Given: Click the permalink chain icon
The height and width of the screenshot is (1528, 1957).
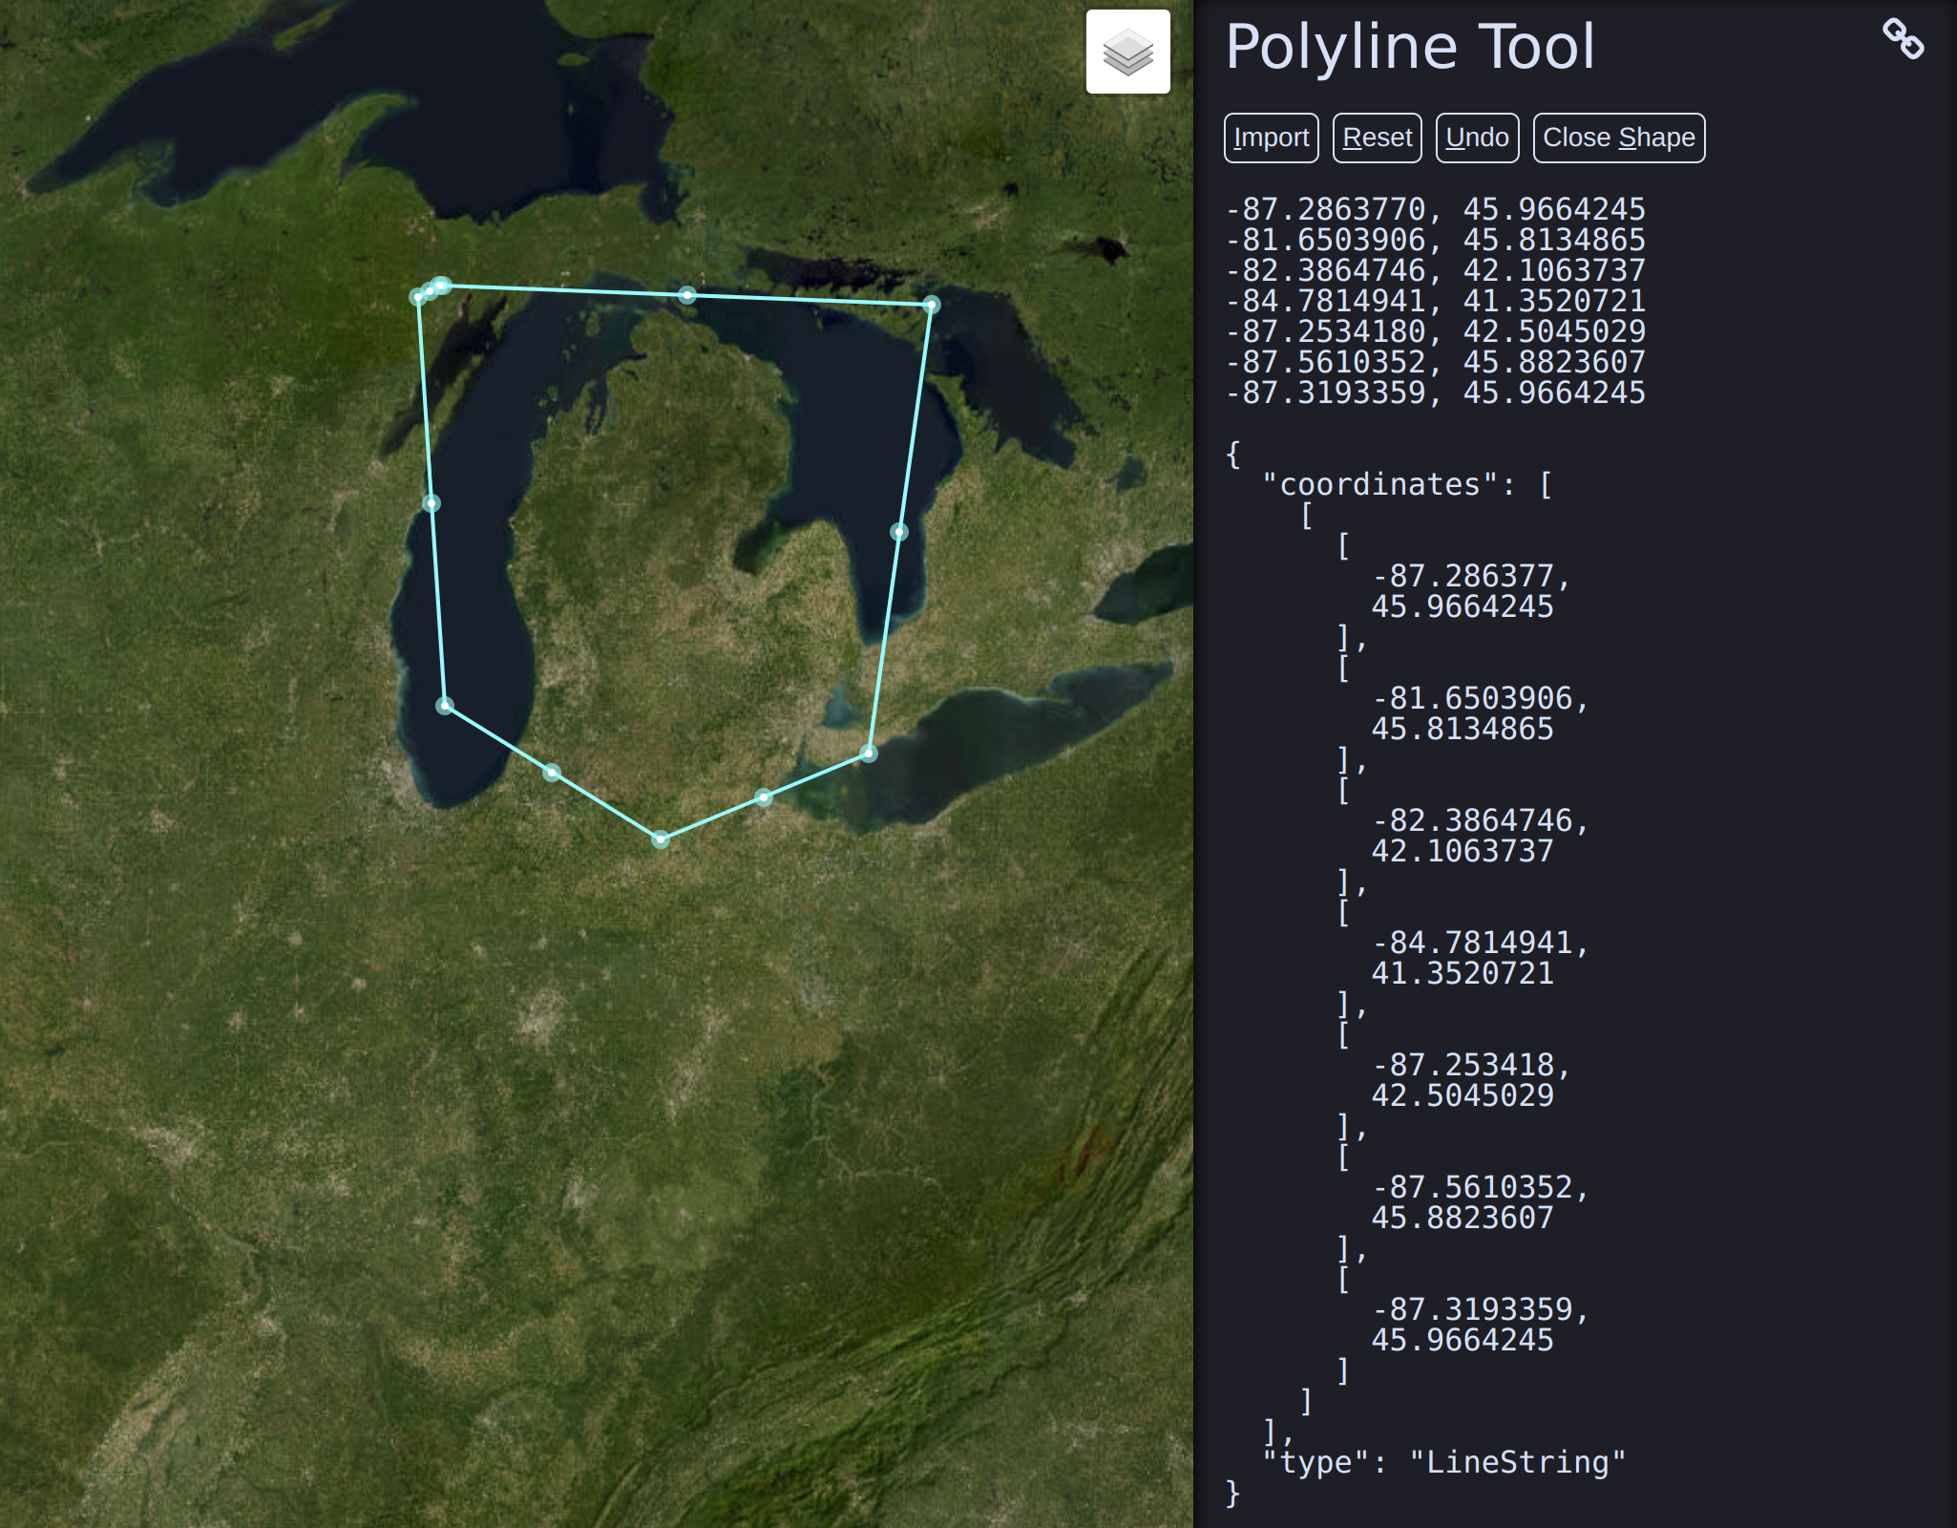Looking at the screenshot, I should 1903,39.
